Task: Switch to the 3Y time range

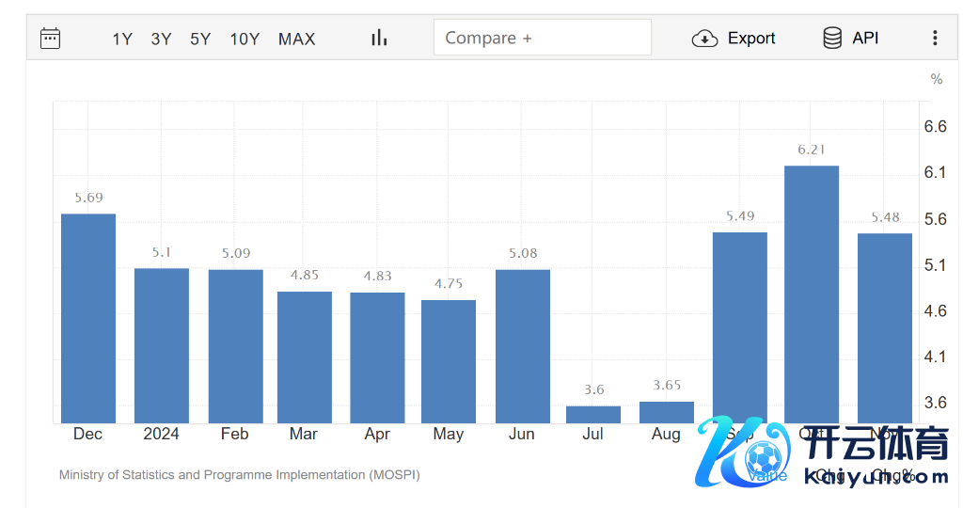Action: pyautogui.click(x=161, y=39)
